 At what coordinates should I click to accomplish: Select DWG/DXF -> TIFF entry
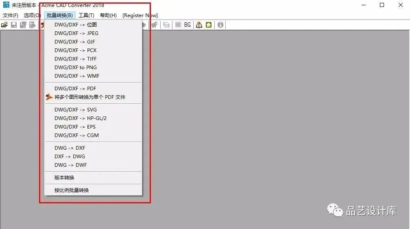click(x=93, y=59)
